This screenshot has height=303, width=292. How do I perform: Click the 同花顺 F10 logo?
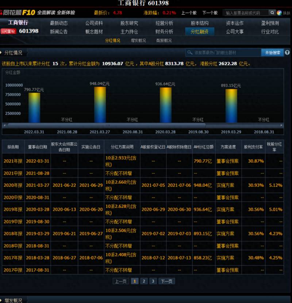click(x=19, y=13)
